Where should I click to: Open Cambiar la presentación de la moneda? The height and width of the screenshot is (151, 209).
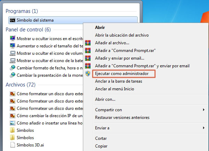coord(50,75)
